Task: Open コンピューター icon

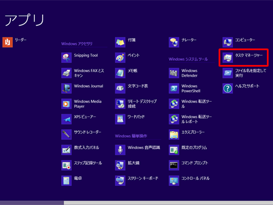Action: [228, 42]
